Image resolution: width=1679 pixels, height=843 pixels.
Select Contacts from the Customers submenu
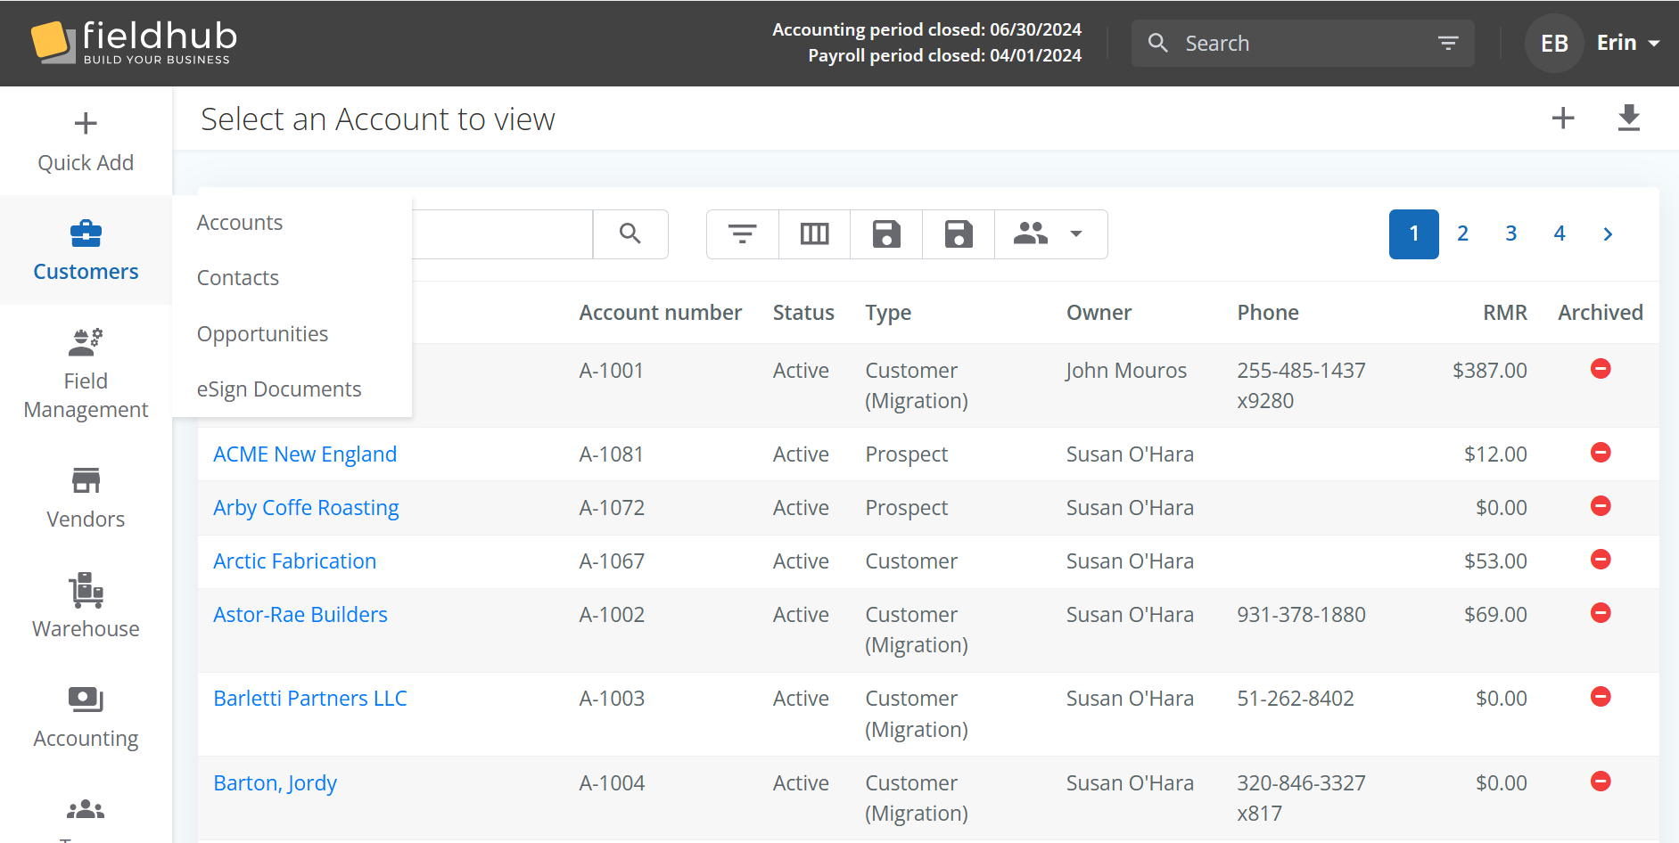point(237,278)
